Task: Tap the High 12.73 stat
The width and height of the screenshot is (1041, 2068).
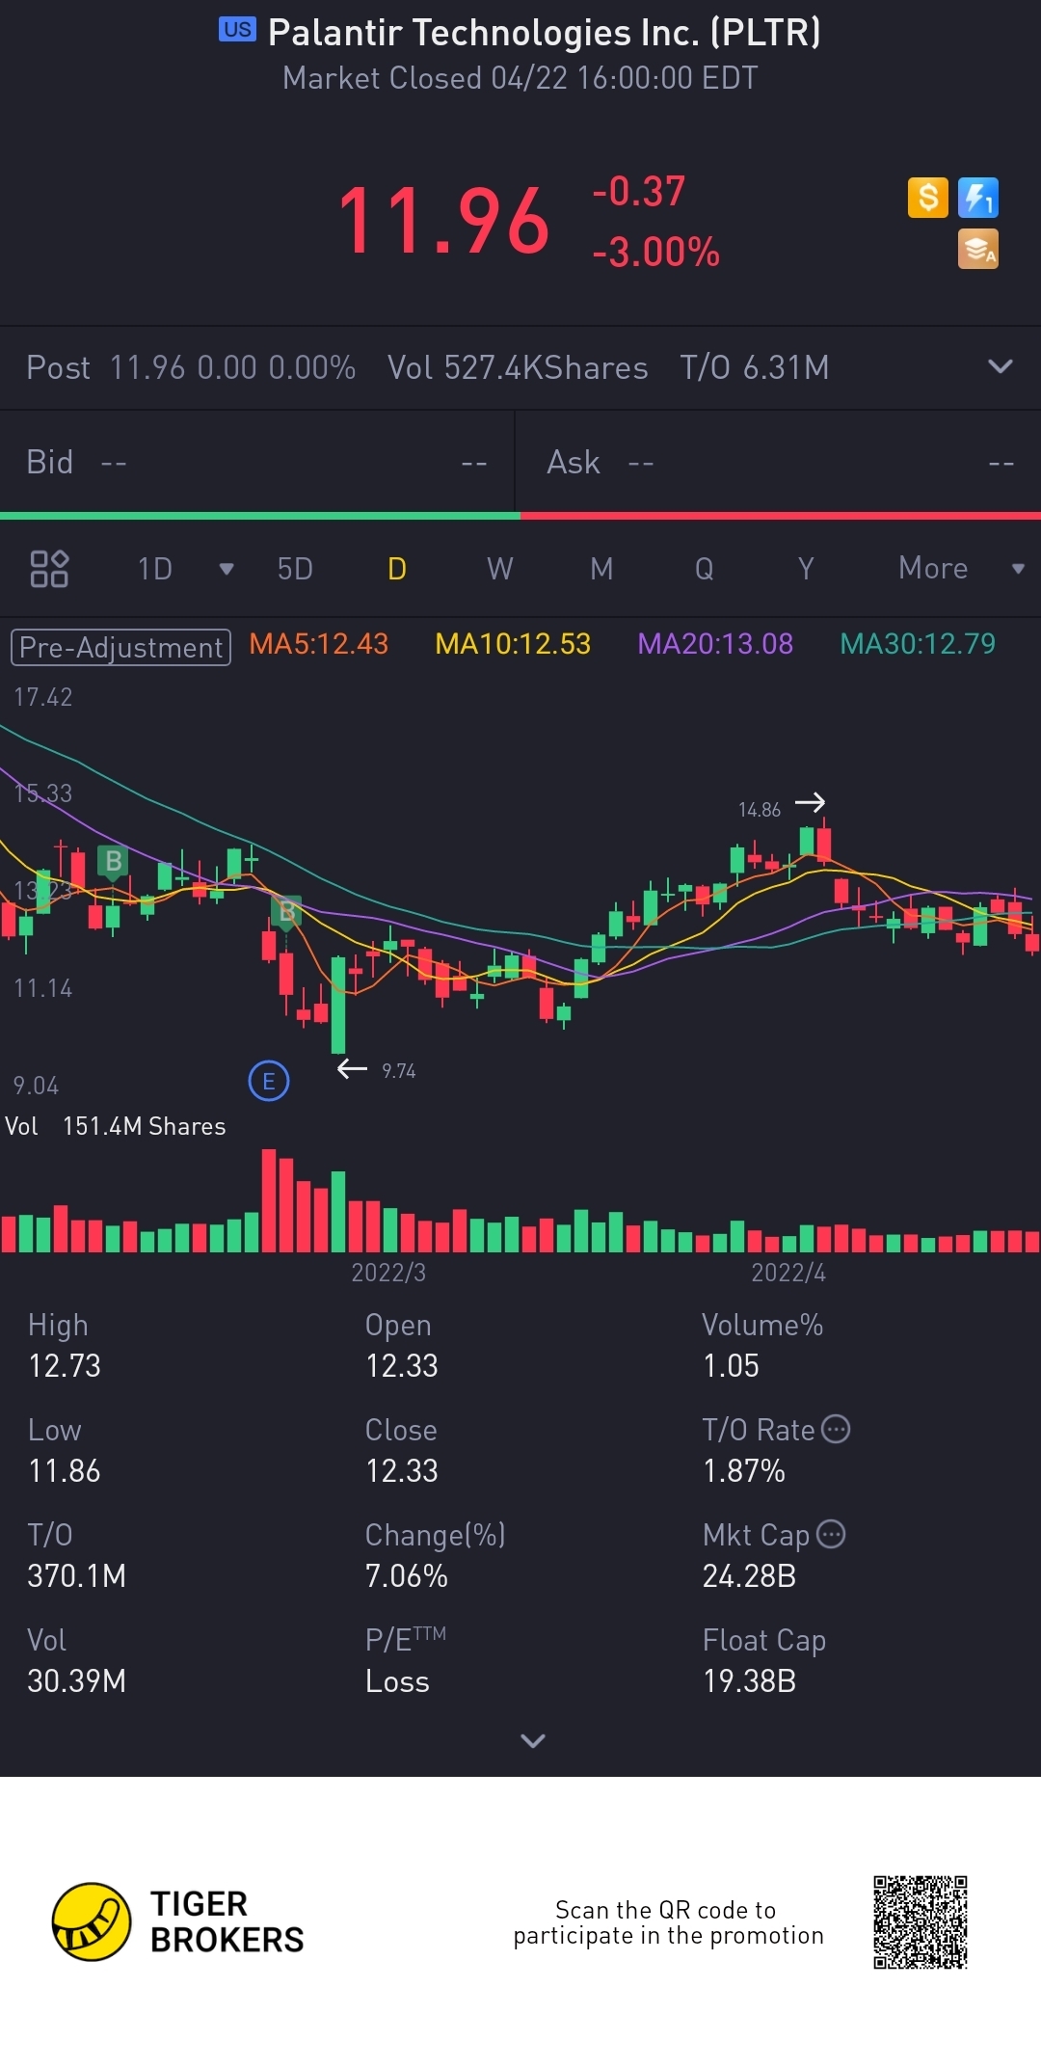Action: [x=65, y=1346]
